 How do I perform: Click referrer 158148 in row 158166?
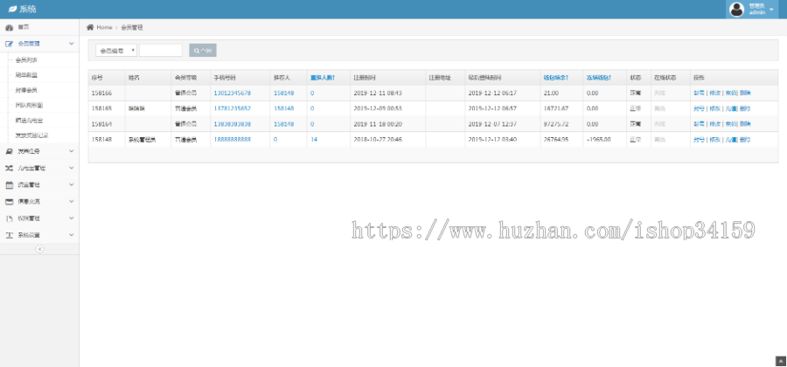click(x=284, y=93)
